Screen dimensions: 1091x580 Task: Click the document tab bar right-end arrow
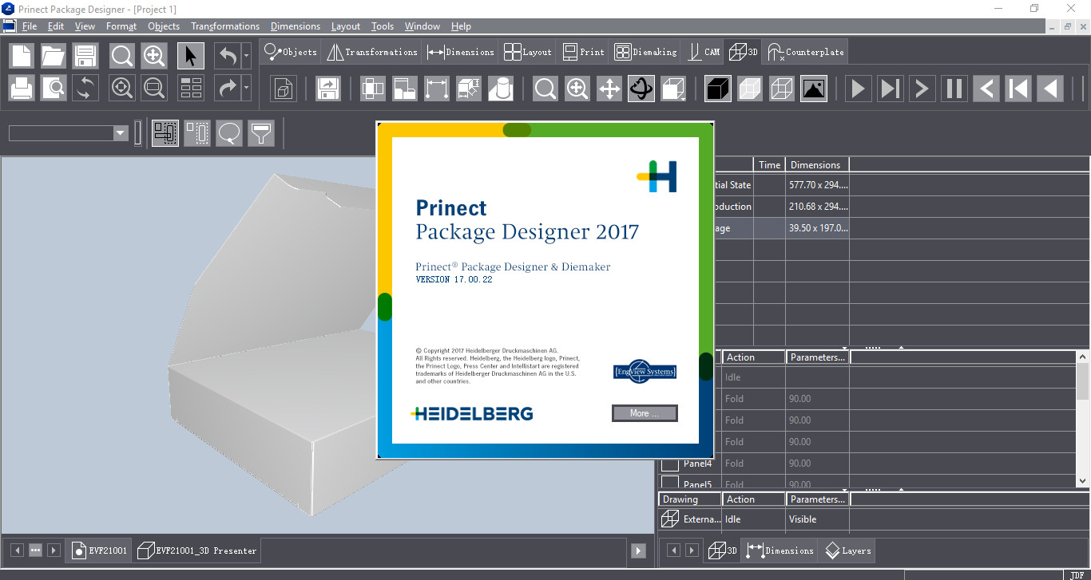pyautogui.click(x=637, y=550)
